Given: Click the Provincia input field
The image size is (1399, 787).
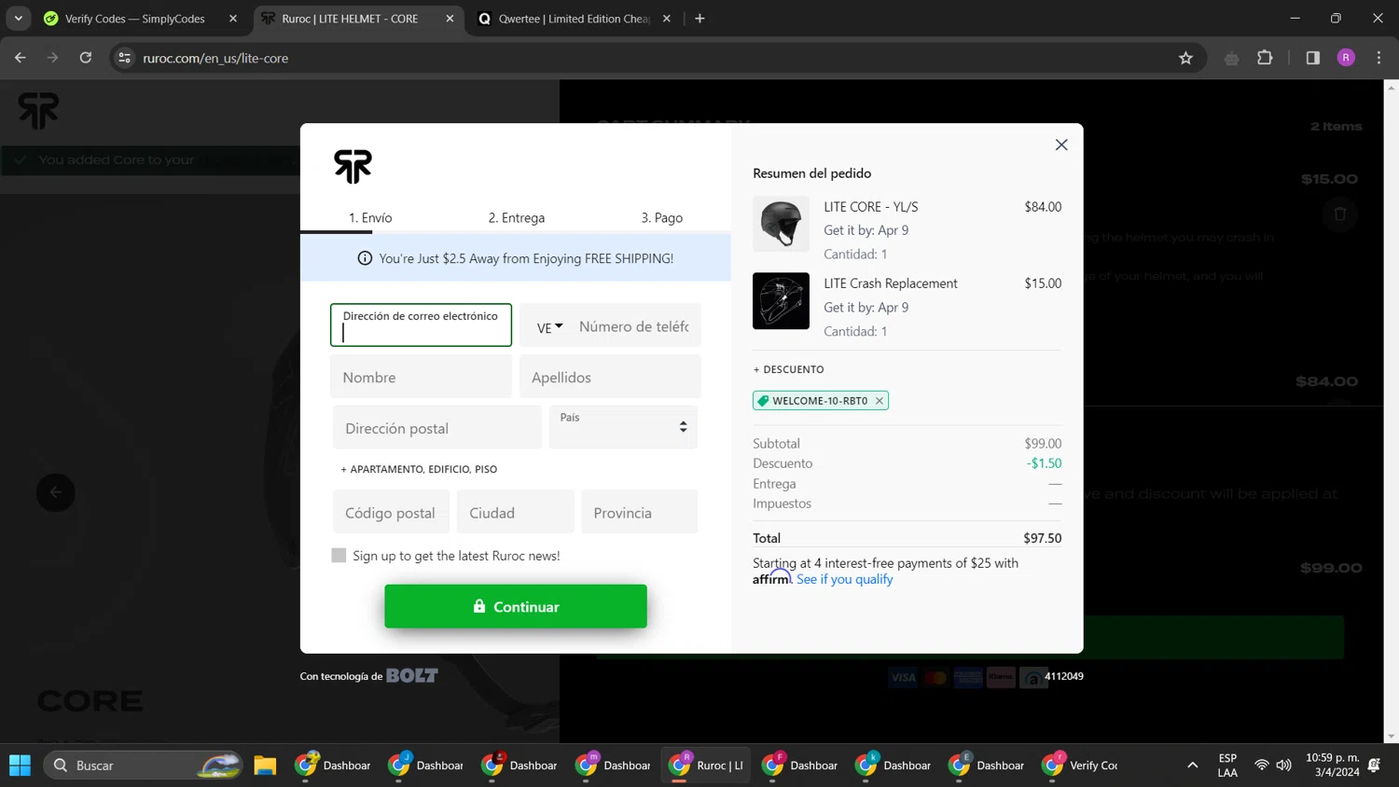Looking at the screenshot, I should click(640, 512).
